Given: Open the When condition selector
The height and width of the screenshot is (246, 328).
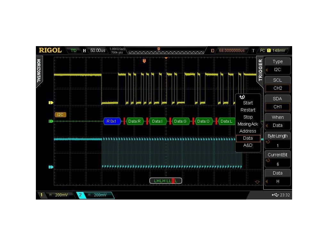Looking at the screenshot, I should pyautogui.click(x=277, y=121).
